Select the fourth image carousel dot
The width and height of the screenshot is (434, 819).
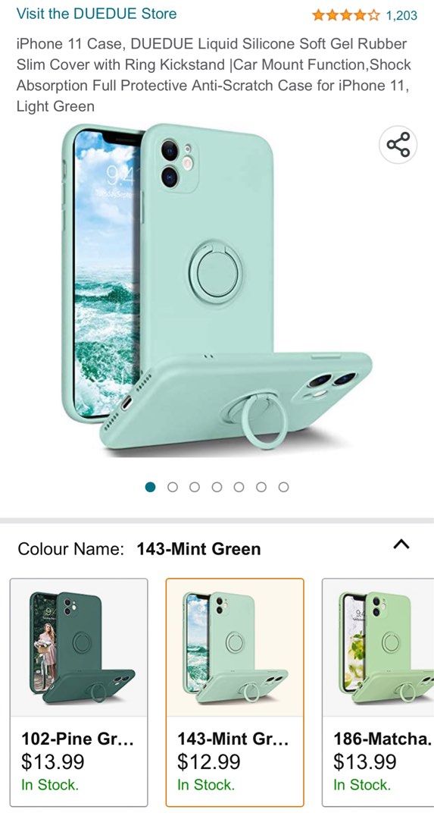point(217,487)
